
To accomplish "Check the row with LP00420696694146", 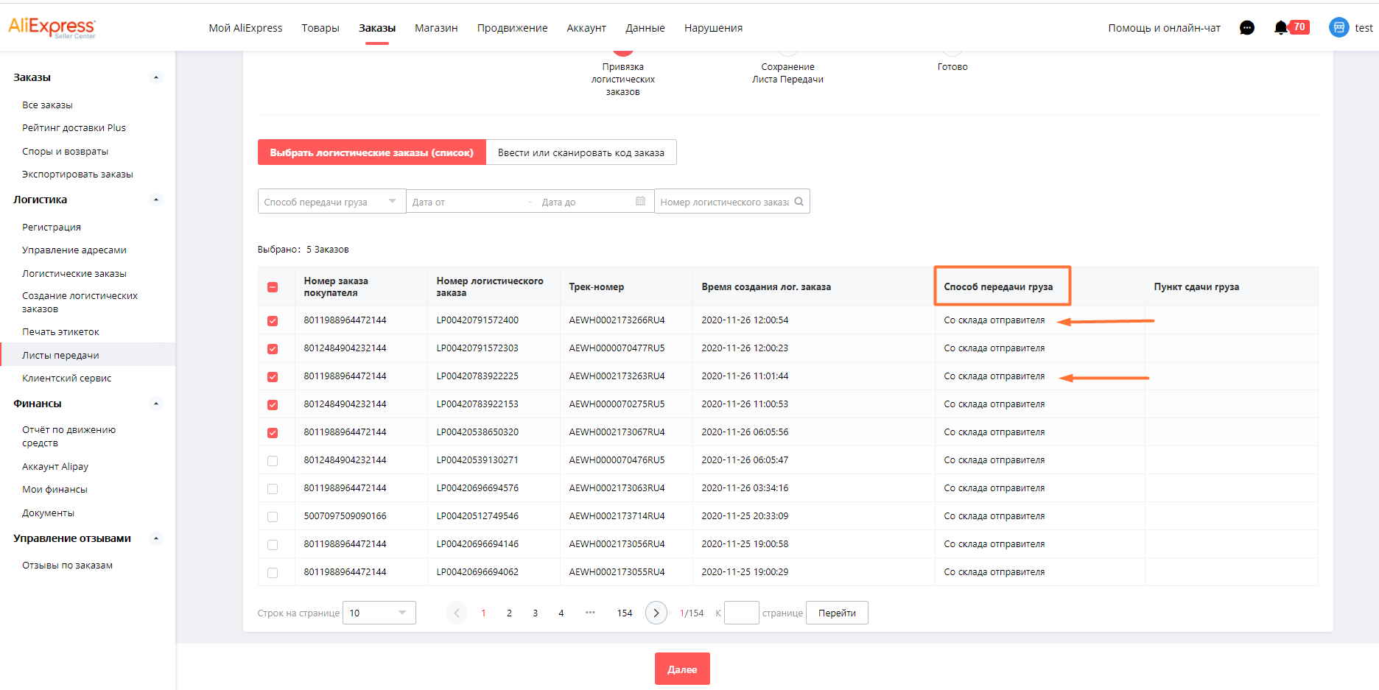I will click(x=273, y=544).
